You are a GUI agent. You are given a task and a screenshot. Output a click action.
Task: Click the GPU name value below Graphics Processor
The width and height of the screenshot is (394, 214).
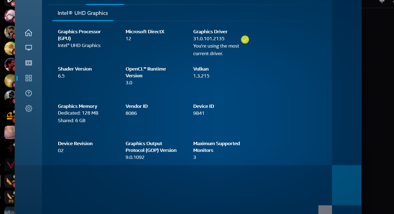coord(79,45)
